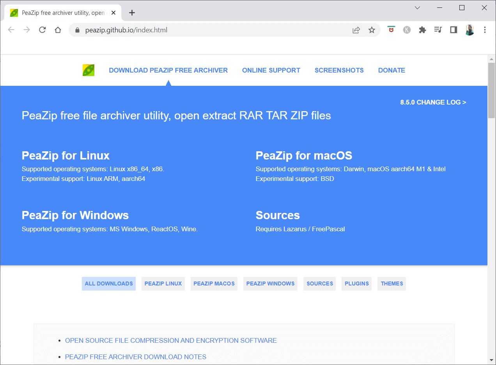The width and height of the screenshot is (496, 365).
Task: Open the Sources heading link
Action: [x=278, y=215]
